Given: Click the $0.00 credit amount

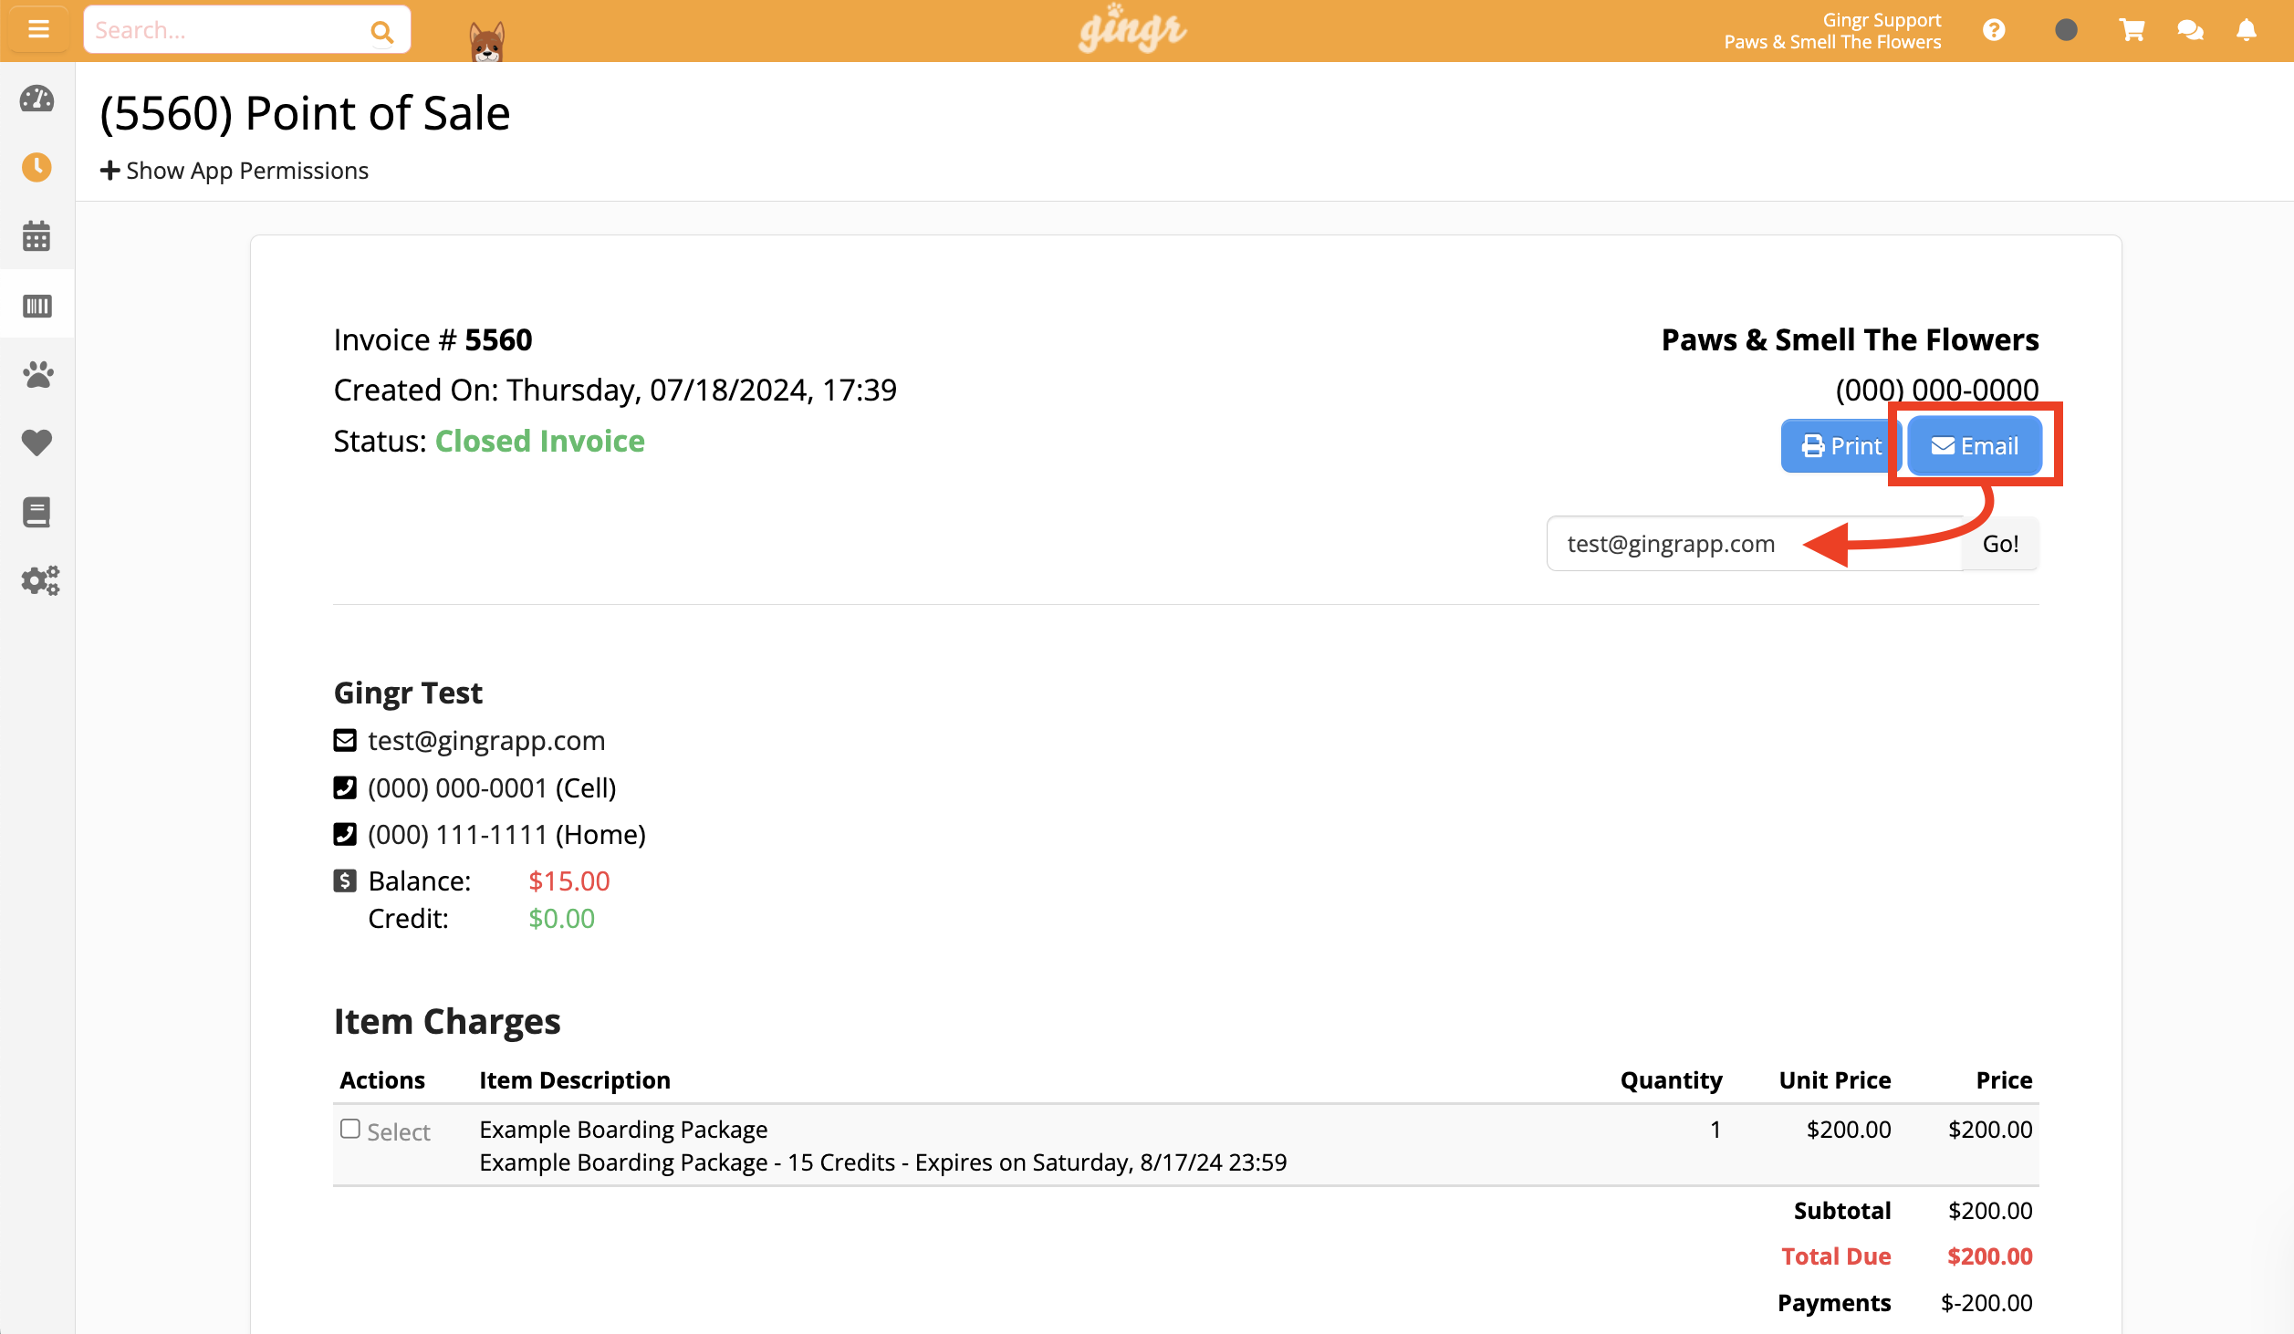Looking at the screenshot, I should pyautogui.click(x=561, y=918).
